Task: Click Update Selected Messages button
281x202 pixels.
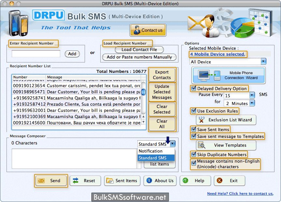Action: 162,92
